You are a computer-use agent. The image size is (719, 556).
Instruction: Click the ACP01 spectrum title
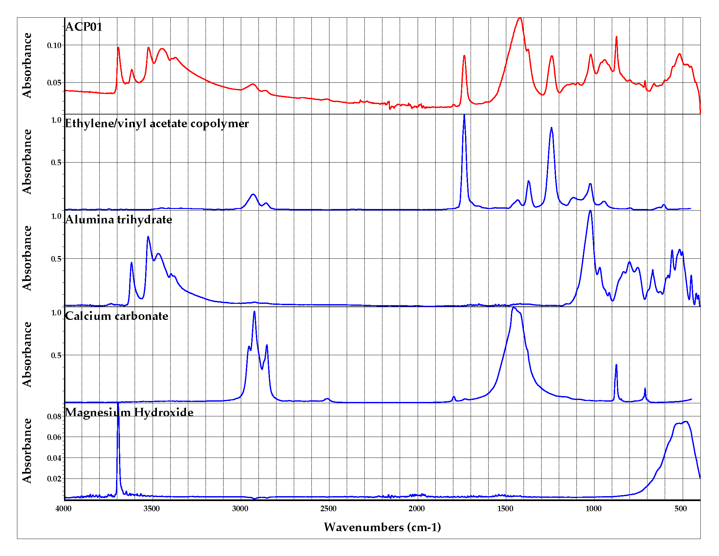[84, 27]
